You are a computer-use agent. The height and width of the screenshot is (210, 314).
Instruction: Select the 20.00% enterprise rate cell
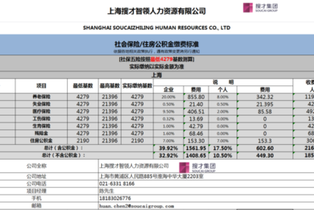(168, 97)
